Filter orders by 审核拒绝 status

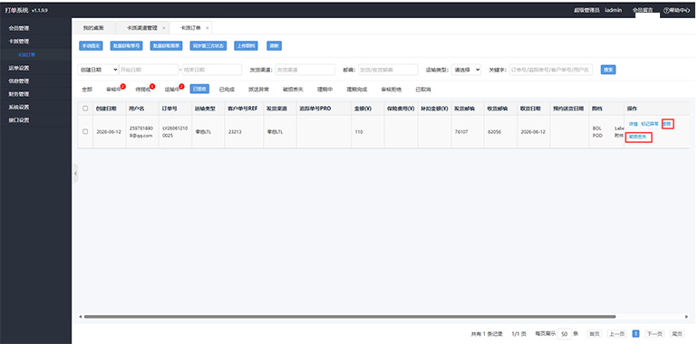(392, 90)
